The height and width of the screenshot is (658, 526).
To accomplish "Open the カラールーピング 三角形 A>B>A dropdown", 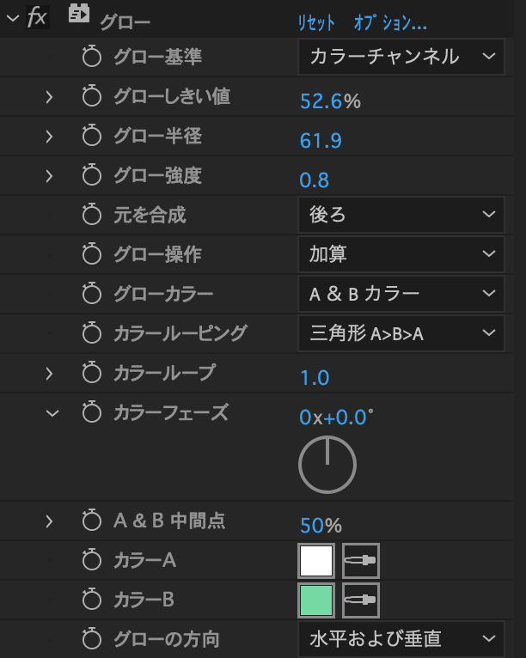I will [401, 333].
